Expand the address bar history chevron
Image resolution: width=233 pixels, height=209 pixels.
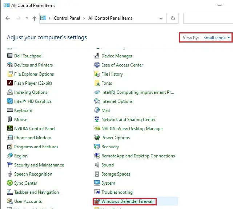coord(161,19)
